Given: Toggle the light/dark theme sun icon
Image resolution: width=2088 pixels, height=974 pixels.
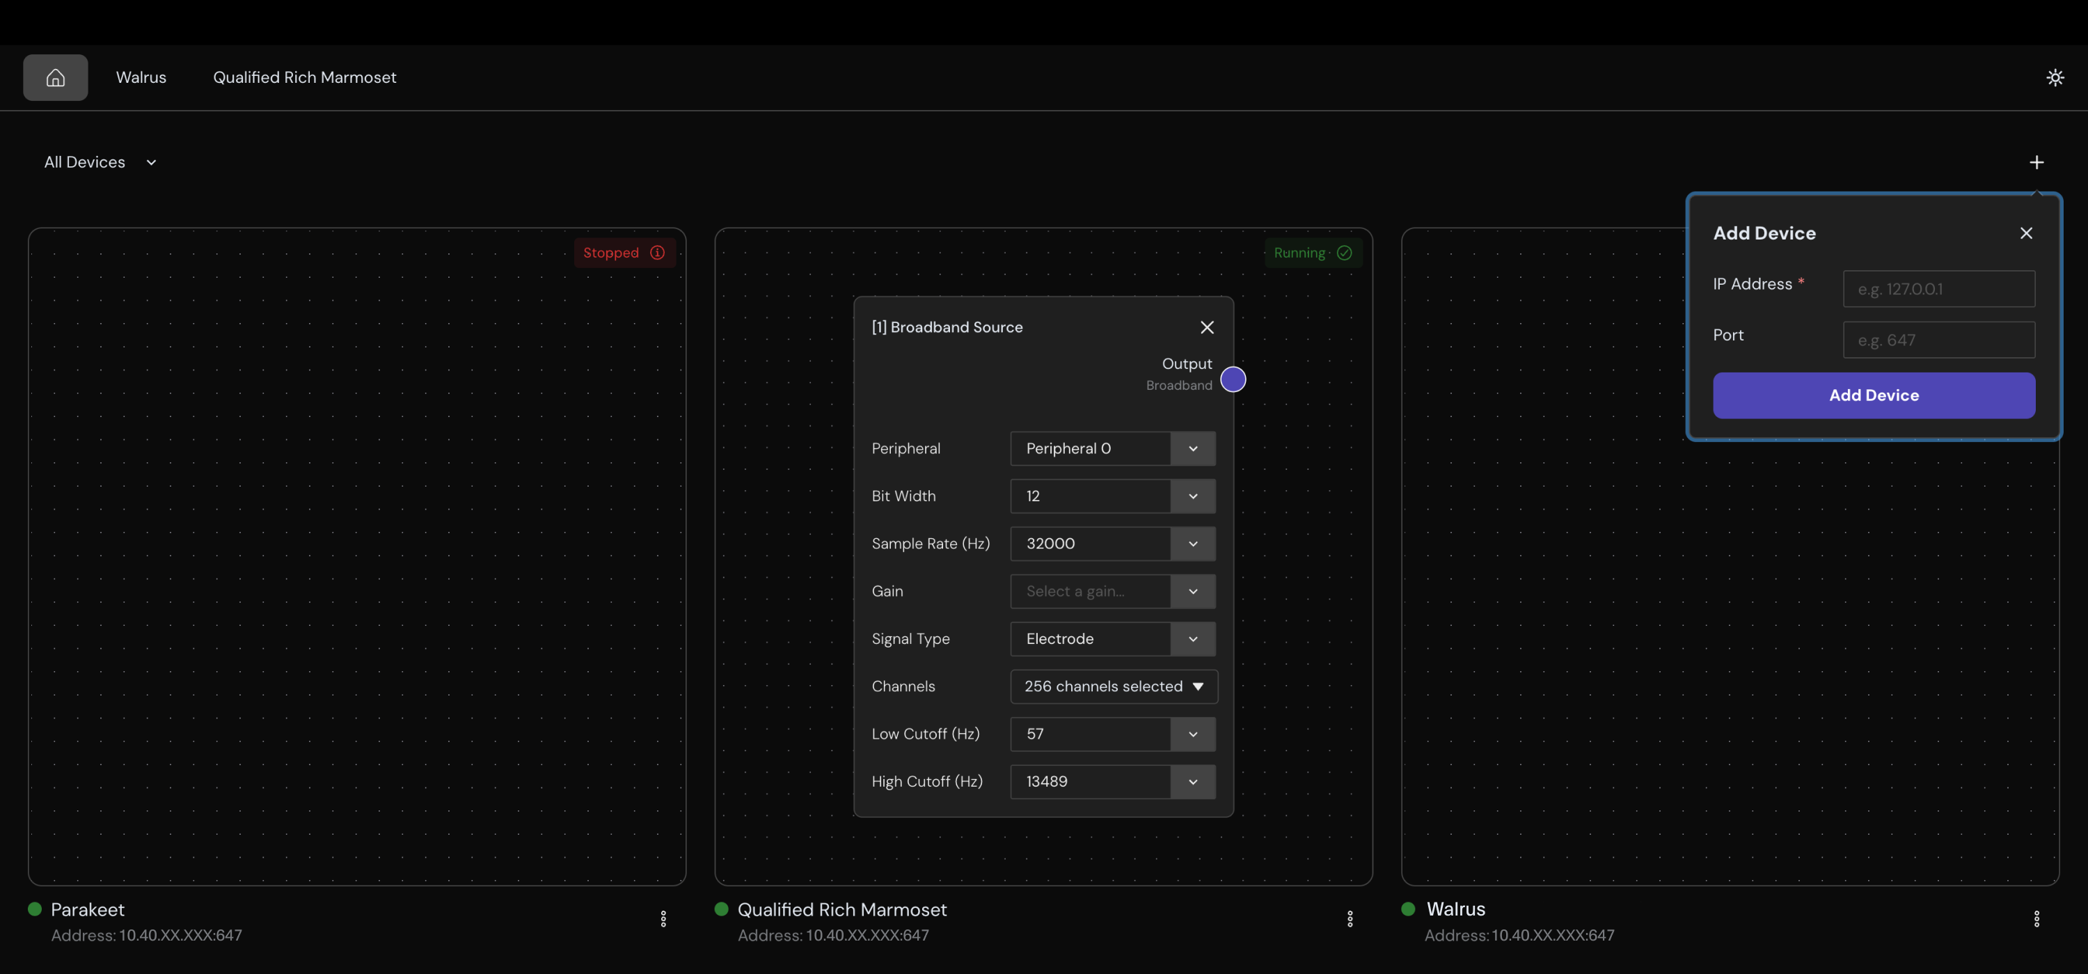Looking at the screenshot, I should pyautogui.click(x=2055, y=77).
